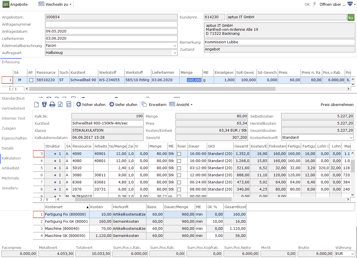Click the new document icon in calculation toolbar

[x=36, y=105]
